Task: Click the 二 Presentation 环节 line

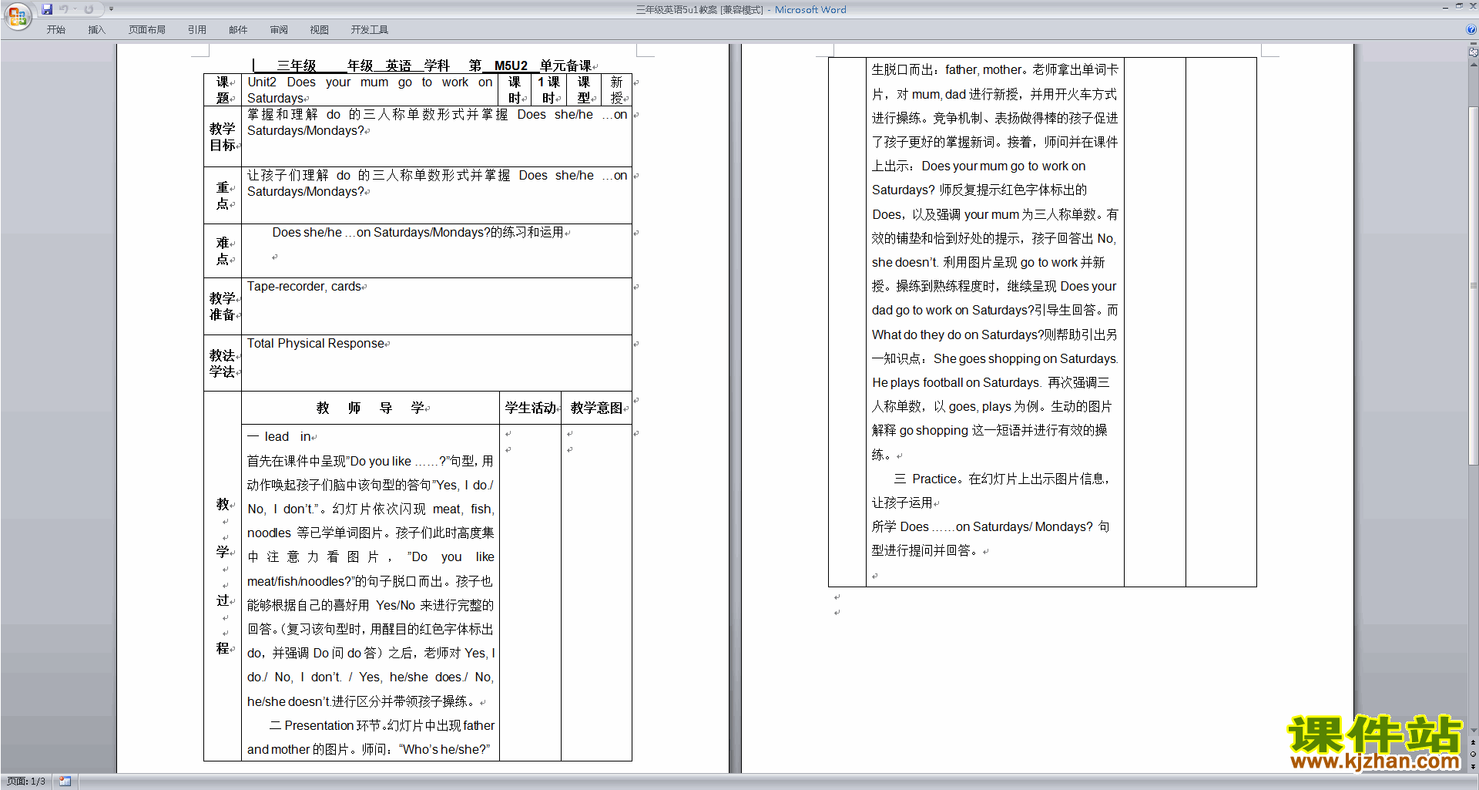Action: coord(381,726)
